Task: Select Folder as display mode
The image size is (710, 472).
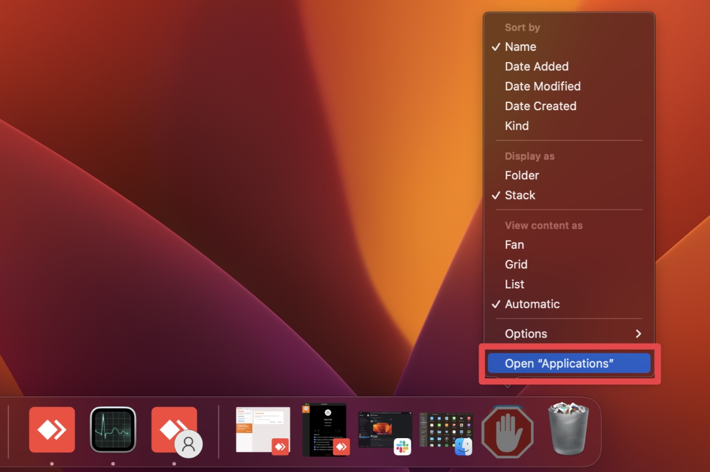Action: [522, 175]
